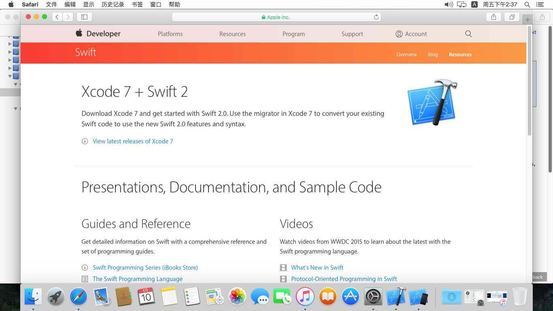
Task: Open the 书签 menu
Action: [137, 4]
